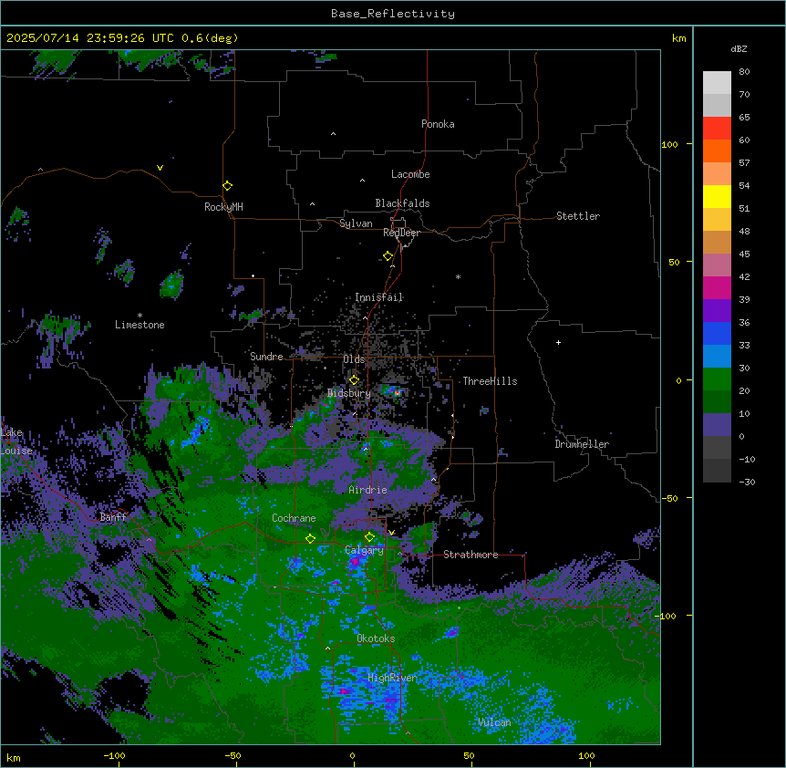The width and height of the screenshot is (786, 768).
Task: Click the purple 36-39 dBZ legend band
Action: [717, 311]
